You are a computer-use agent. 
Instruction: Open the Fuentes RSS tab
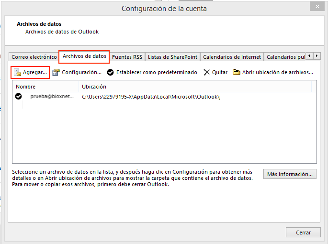coord(127,57)
